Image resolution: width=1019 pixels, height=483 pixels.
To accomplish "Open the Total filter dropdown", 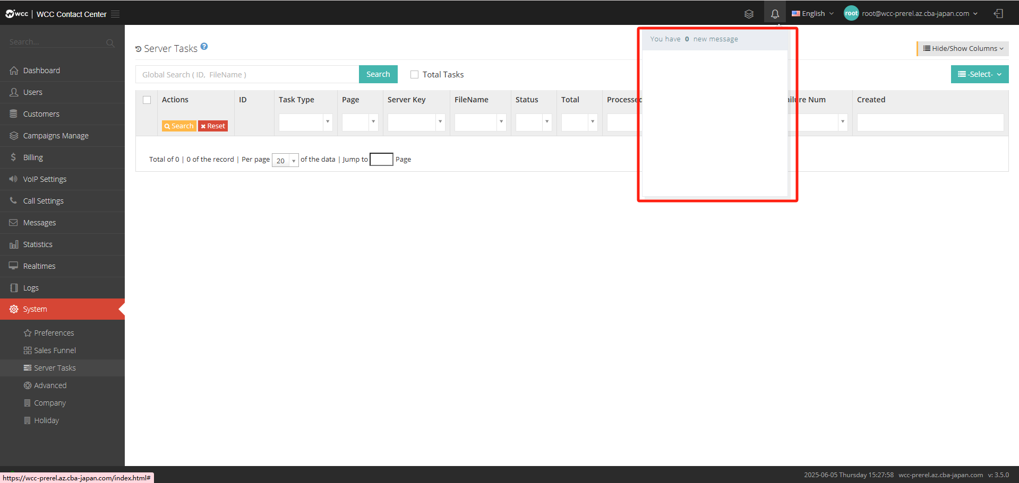I will (x=579, y=122).
